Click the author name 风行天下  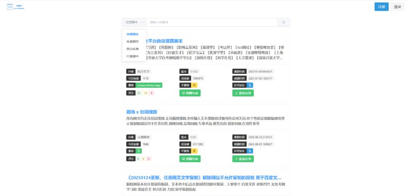[x=143, y=71]
